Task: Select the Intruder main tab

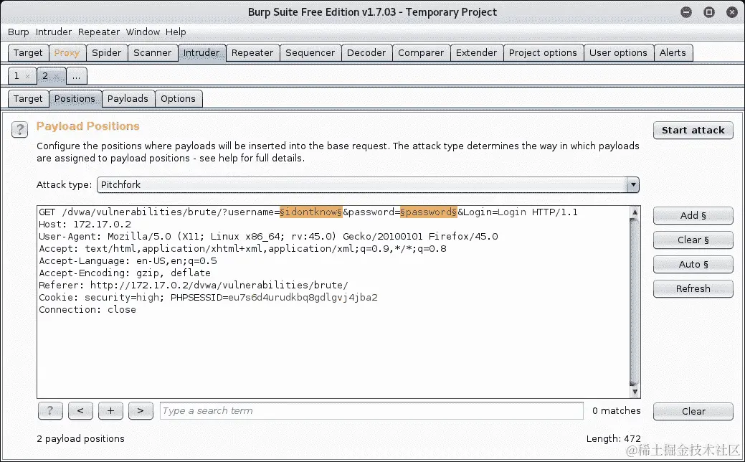Action: 201,53
